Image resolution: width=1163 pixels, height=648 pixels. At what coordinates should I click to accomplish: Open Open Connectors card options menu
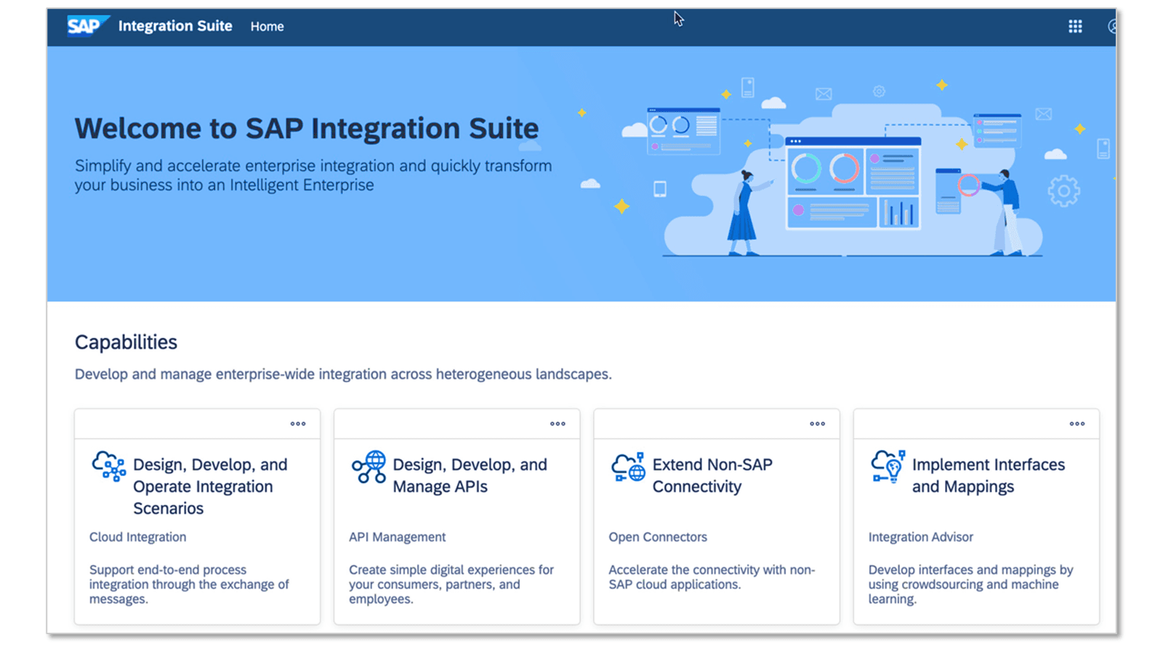click(x=818, y=424)
